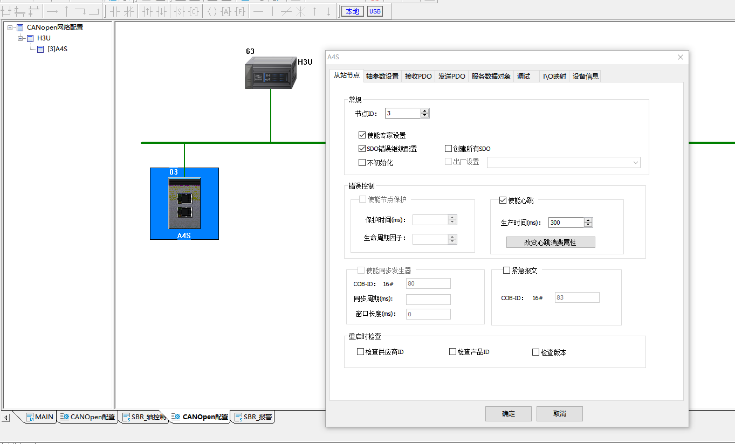The image size is (735, 444).
Task: Click the [C] instruction icon
Action: [x=194, y=11]
